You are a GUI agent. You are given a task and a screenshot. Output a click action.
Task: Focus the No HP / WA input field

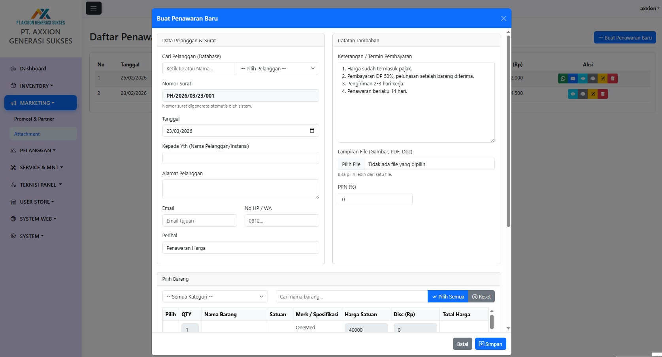(282, 221)
